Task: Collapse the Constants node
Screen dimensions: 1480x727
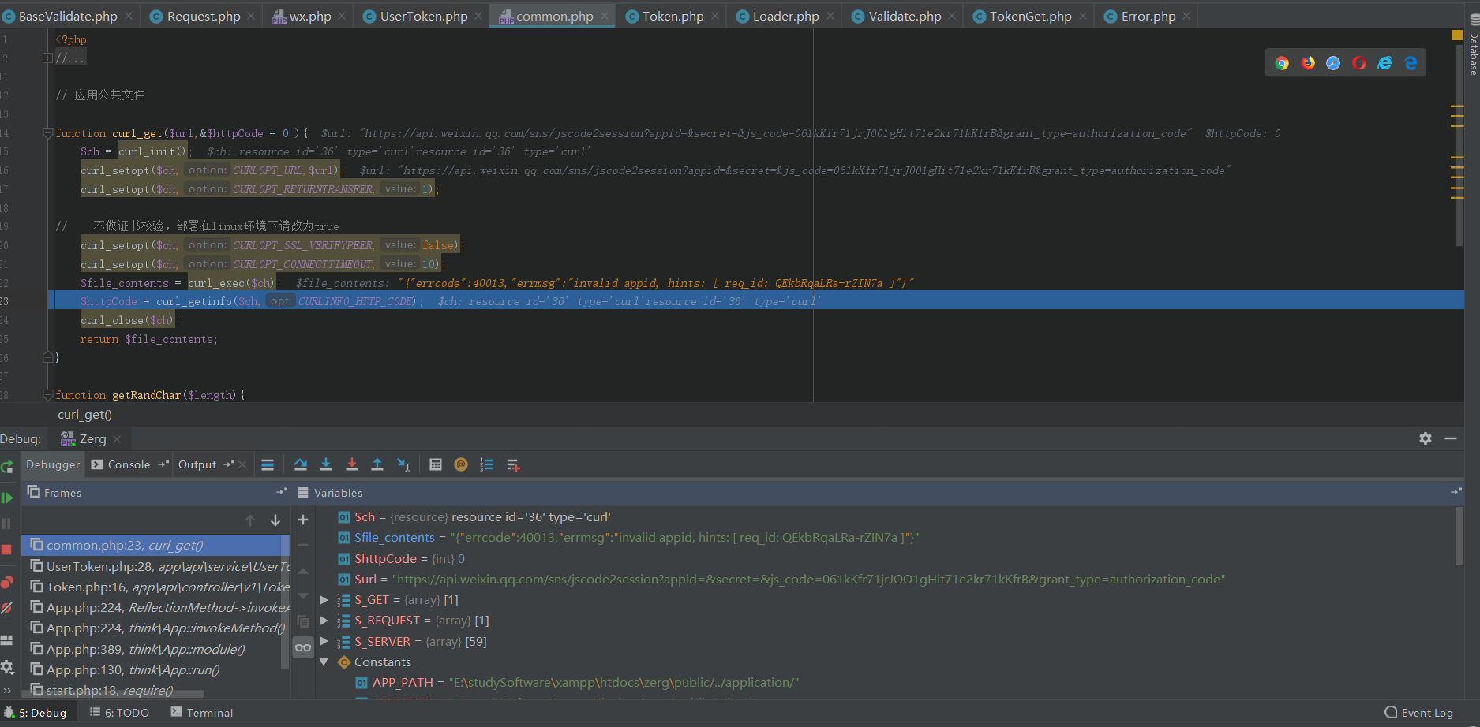Action: (x=324, y=662)
